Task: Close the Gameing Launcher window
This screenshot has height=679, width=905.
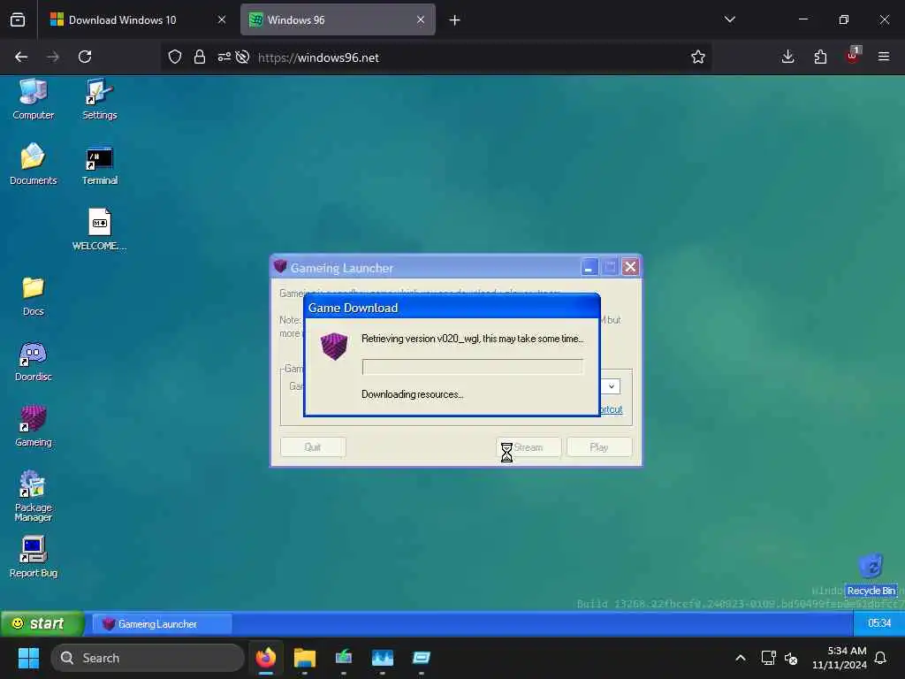Action: point(630,267)
